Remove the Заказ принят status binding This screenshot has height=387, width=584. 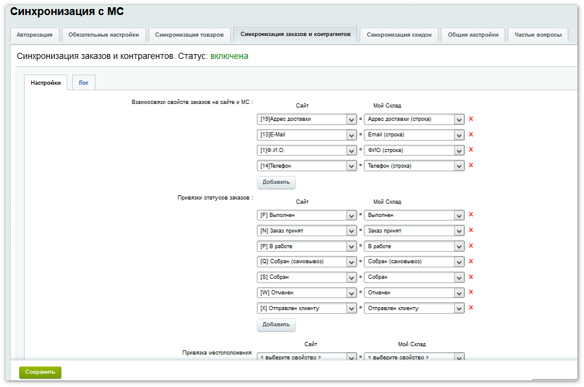pos(471,230)
